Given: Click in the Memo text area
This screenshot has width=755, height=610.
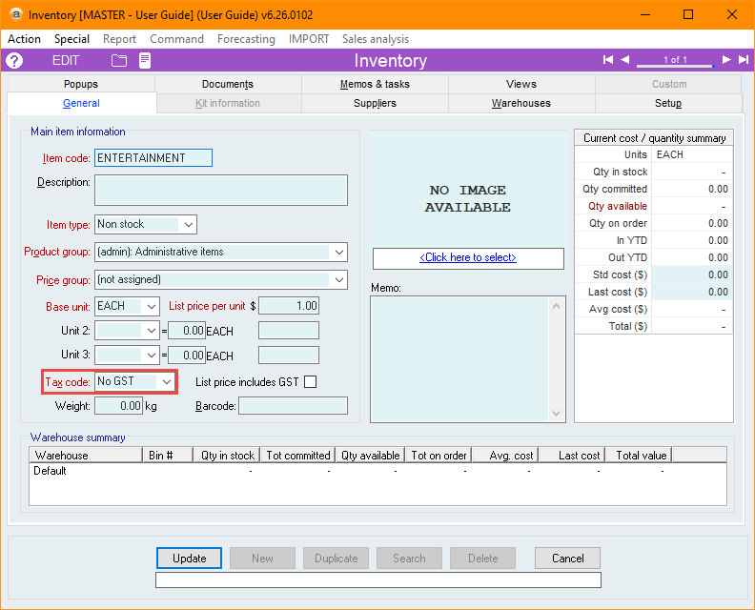Looking at the screenshot, I should tap(459, 359).
